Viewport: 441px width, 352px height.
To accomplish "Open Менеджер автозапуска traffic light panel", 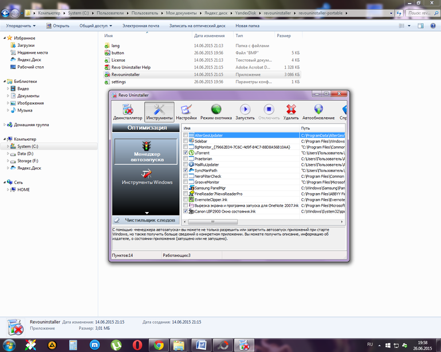I will pos(145,151).
